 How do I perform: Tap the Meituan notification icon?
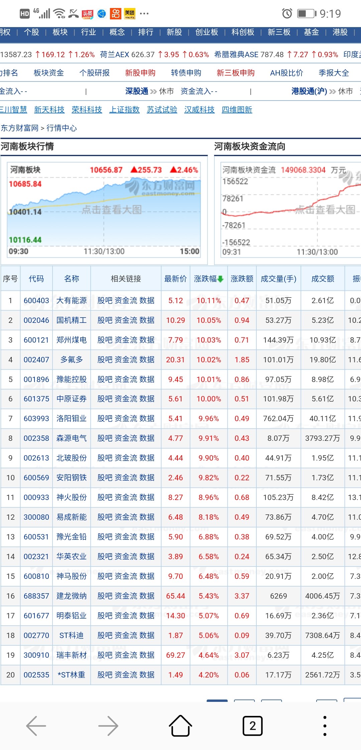point(130,13)
